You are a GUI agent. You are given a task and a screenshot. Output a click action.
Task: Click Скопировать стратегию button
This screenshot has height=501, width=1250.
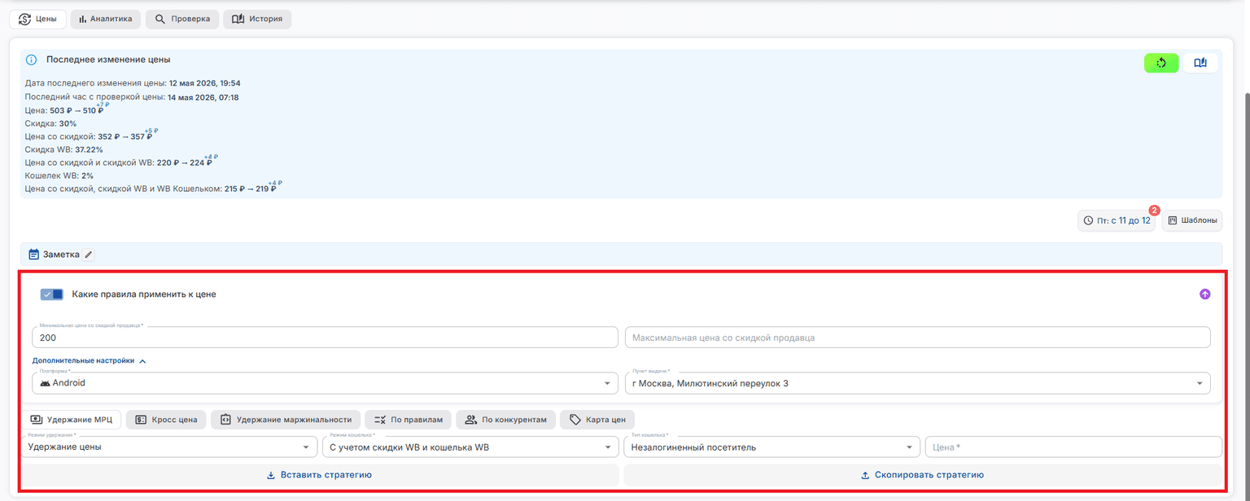point(923,475)
